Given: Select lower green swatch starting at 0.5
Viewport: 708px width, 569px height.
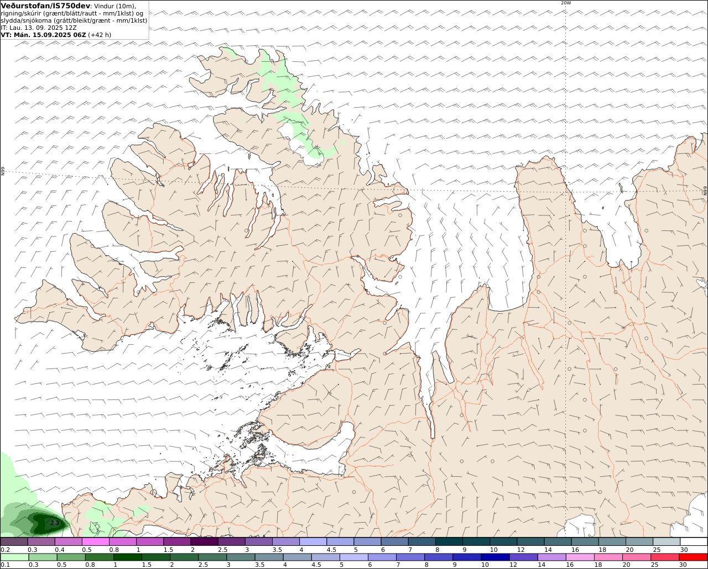Looking at the screenshot, I should 71,557.
